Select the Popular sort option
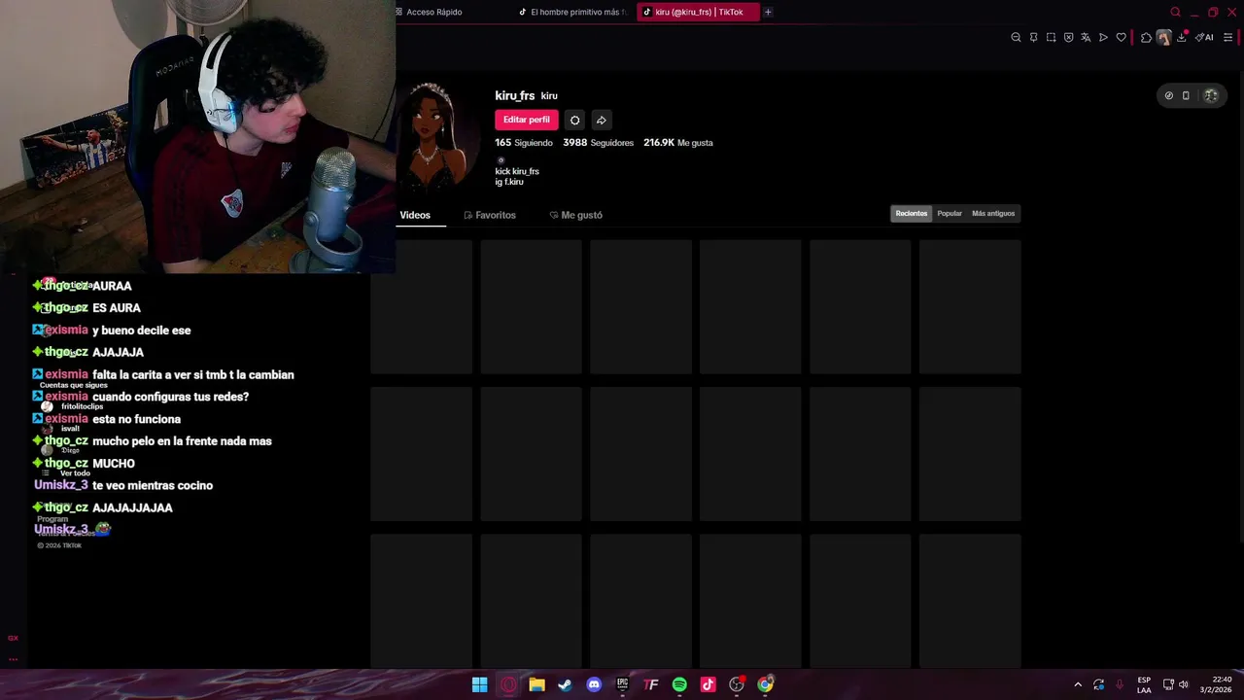The width and height of the screenshot is (1244, 700). click(950, 214)
